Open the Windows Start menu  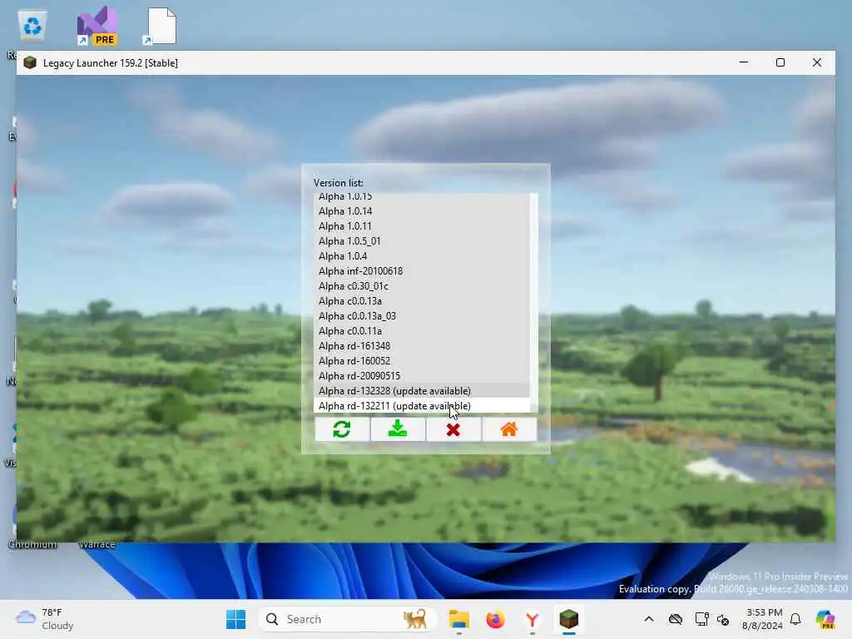[x=235, y=619]
